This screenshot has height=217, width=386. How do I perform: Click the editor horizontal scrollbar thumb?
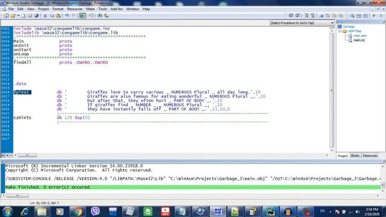[27, 156]
